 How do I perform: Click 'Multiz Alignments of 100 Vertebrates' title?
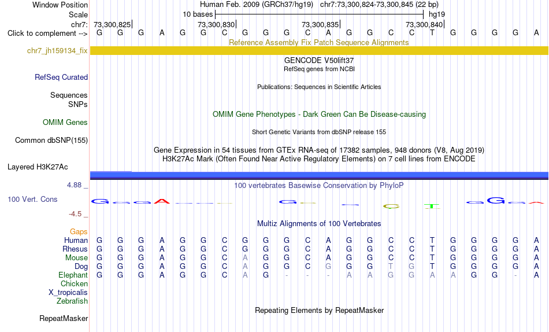[x=319, y=224]
